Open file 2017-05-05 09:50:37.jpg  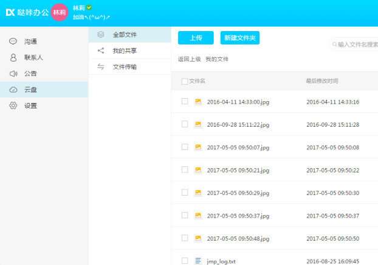(x=238, y=216)
